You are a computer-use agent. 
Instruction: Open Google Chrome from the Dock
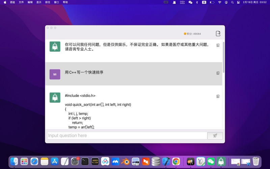[176, 162]
